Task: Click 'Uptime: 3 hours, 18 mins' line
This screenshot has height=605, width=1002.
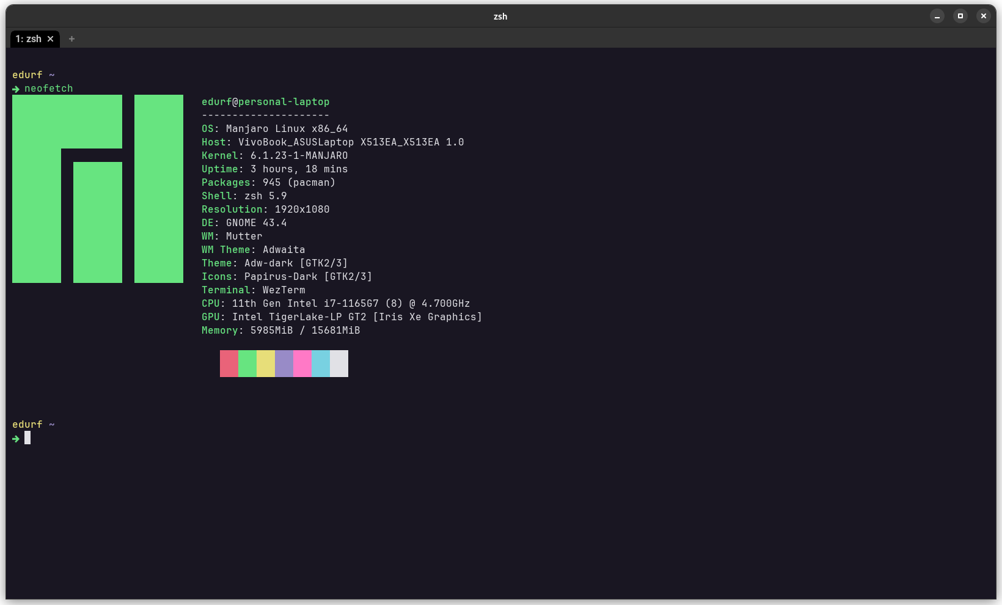Action: coord(275,169)
